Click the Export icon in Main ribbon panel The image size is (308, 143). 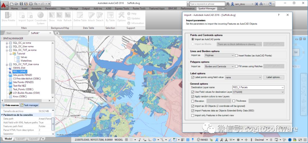30,15
